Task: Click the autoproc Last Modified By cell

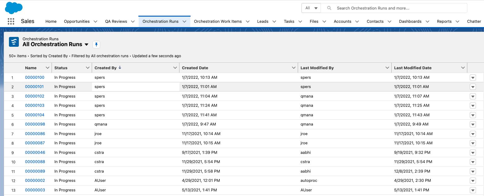Action: tap(309, 181)
